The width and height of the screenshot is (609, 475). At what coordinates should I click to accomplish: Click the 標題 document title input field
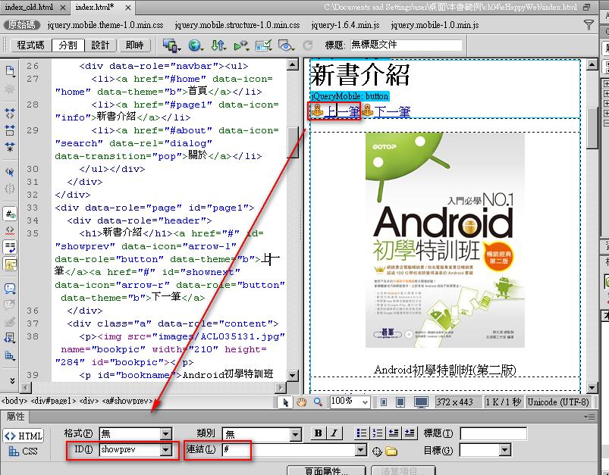click(406, 45)
